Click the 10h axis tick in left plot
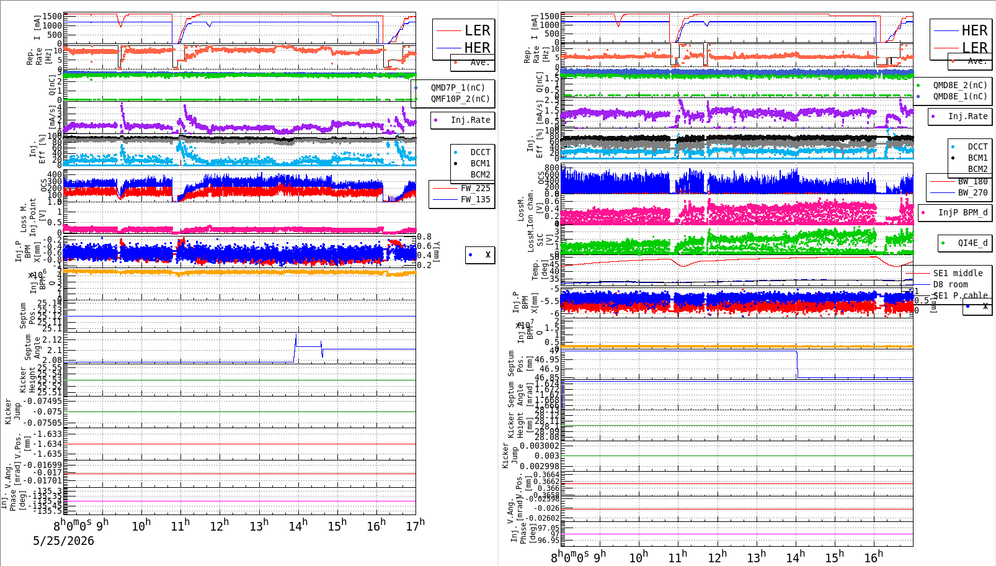The width and height of the screenshot is (996, 566). [x=141, y=525]
